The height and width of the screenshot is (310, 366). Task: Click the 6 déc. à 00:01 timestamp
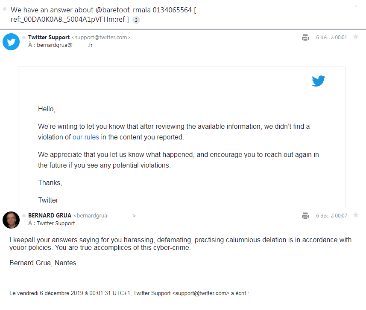click(331, 38)
